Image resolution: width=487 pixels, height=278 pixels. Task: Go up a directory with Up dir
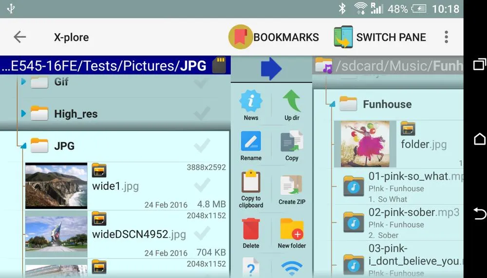coord(292,101)
